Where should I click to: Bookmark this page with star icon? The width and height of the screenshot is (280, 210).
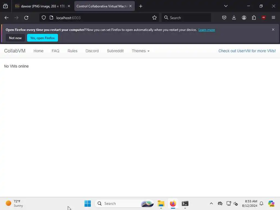tap(154, 18)
